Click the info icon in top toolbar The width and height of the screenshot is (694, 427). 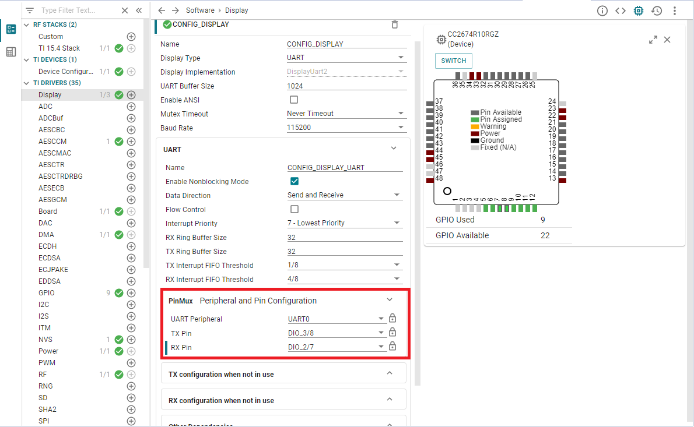coord(602,10)
